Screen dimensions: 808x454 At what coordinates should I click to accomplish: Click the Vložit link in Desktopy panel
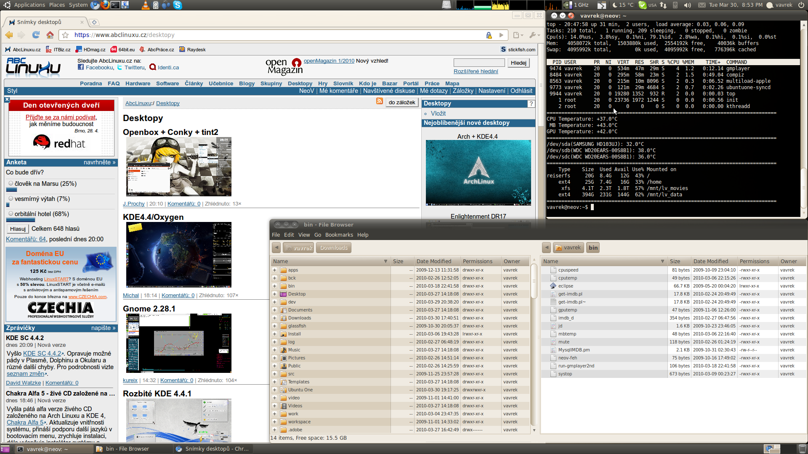(x=438, y=113)
